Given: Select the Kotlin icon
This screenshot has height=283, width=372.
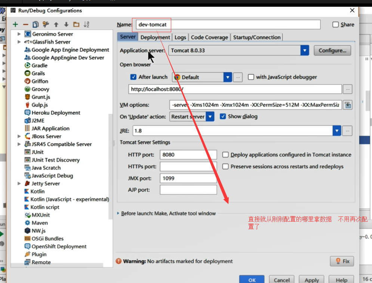Looking at the screenshot, I should pyautogui.click(x=27, y=191).
